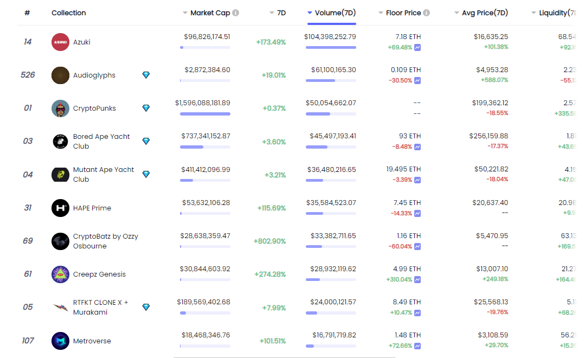Open RTFKT CLONE X floor chart icon
This screenshot has width=585, height=358.
pyautogui.click(x=417, y=313)
